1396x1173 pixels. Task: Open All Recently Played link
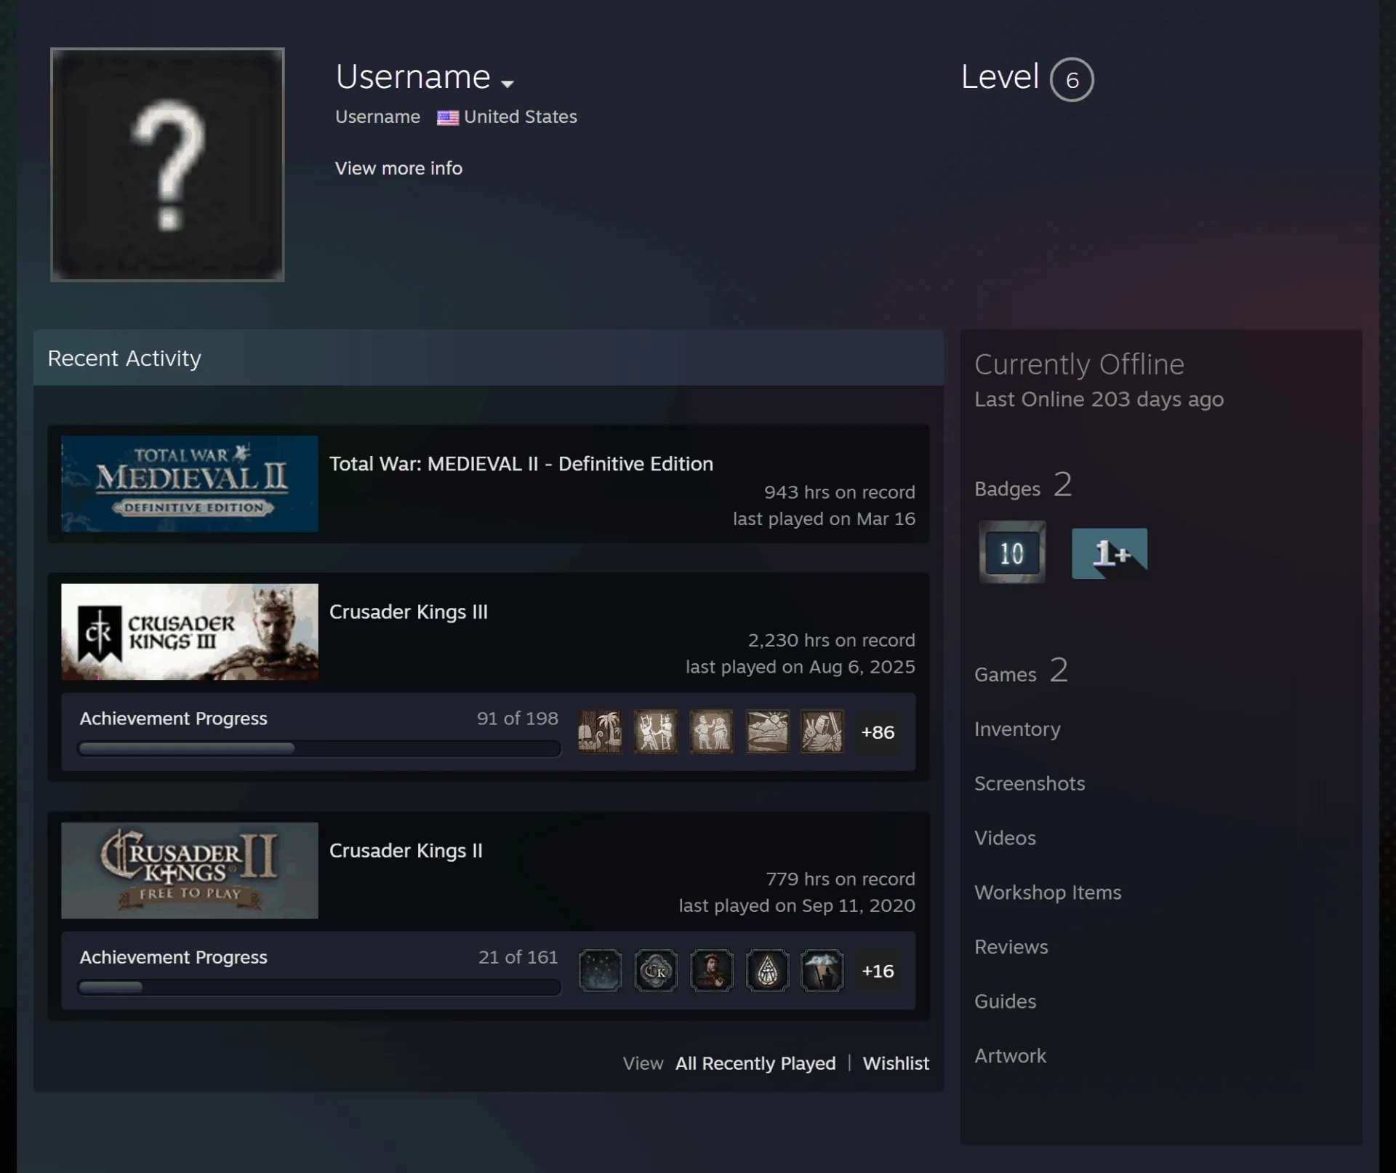[755, 1063]
